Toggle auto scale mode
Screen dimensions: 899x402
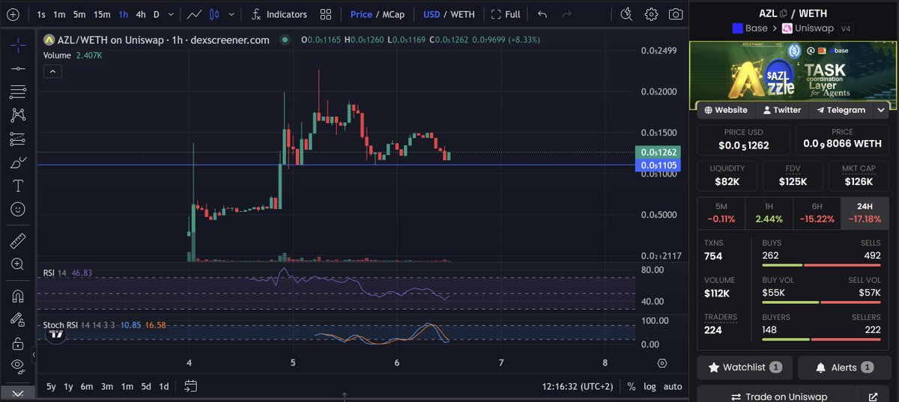[673, 386]
